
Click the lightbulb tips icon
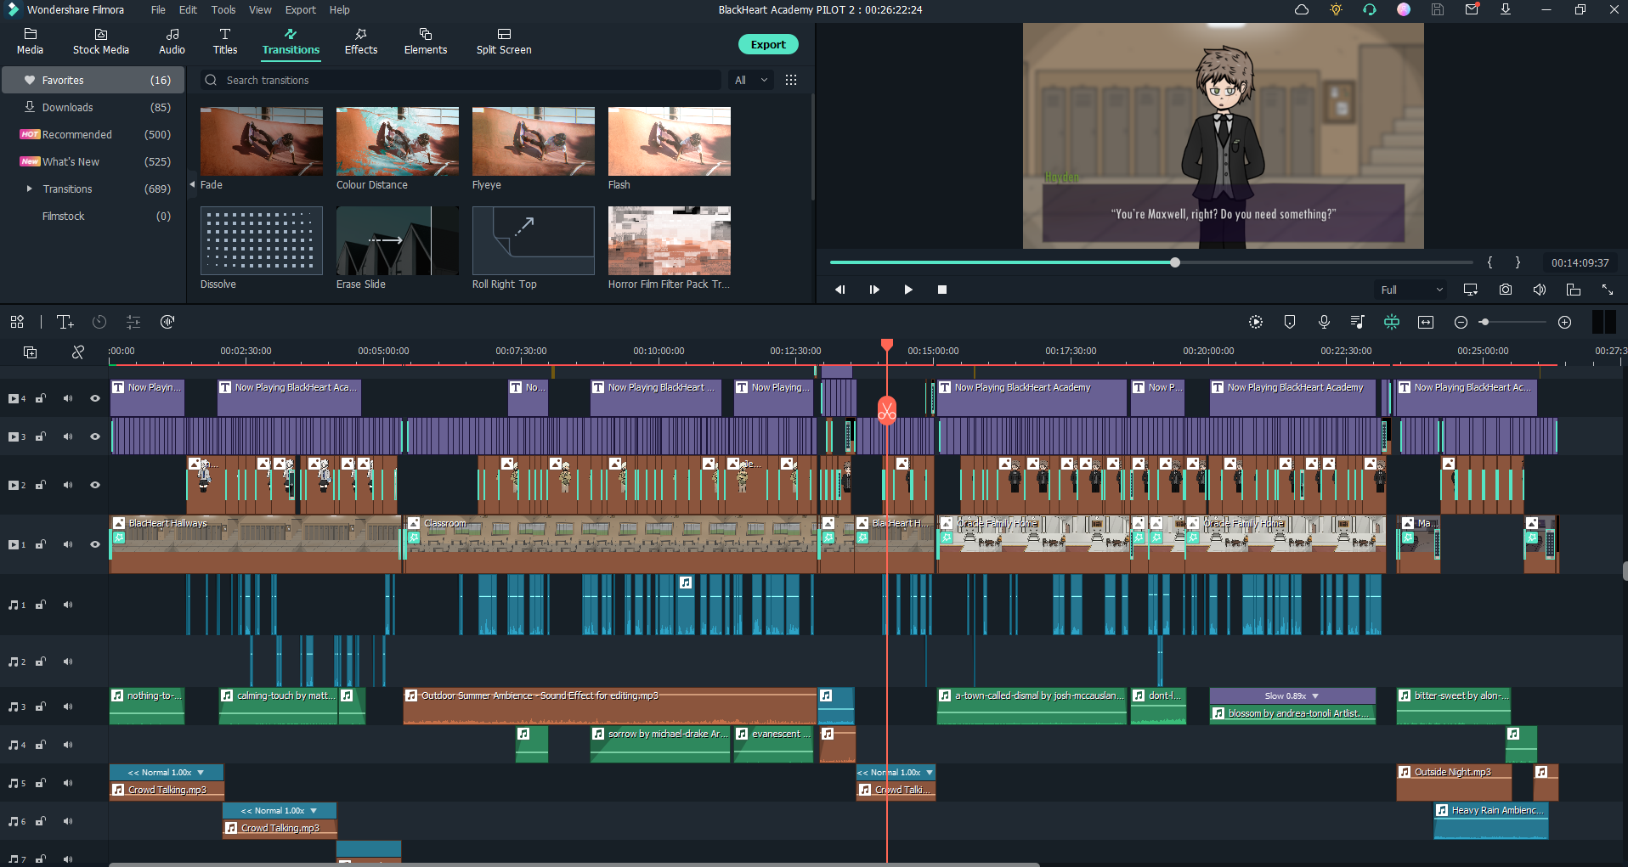pos(1336,10)
